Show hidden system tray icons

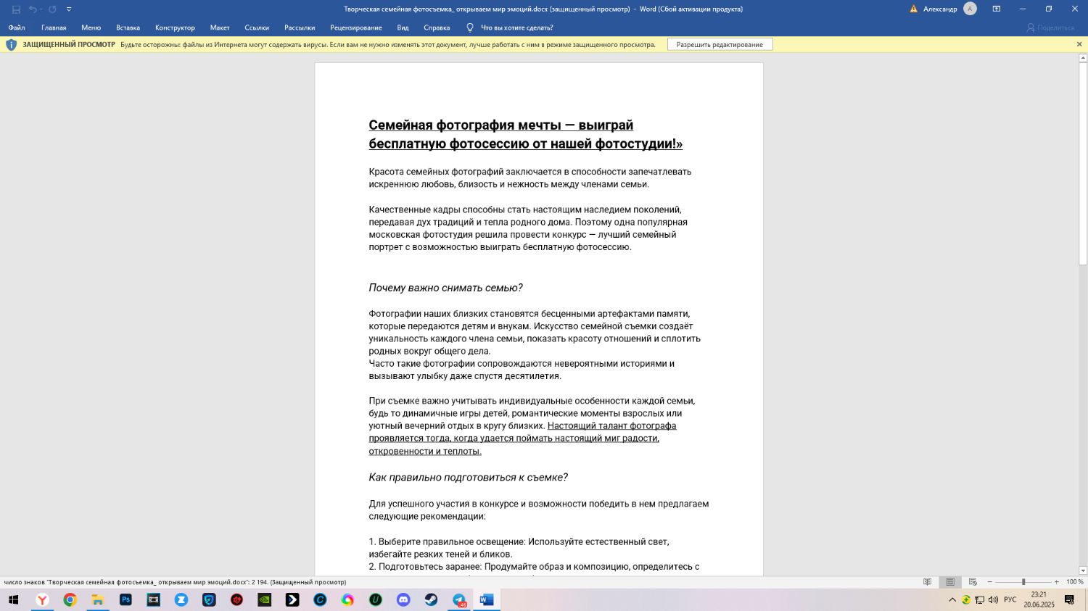point(952,600)
